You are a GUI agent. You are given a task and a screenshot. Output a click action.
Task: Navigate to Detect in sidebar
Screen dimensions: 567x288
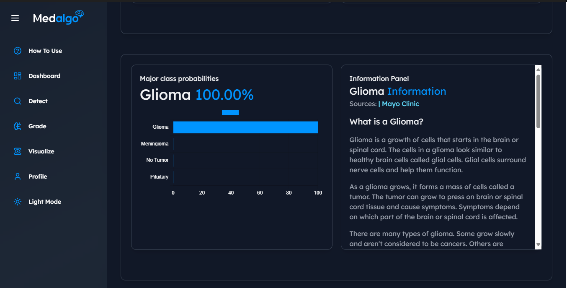click(38, 101)
